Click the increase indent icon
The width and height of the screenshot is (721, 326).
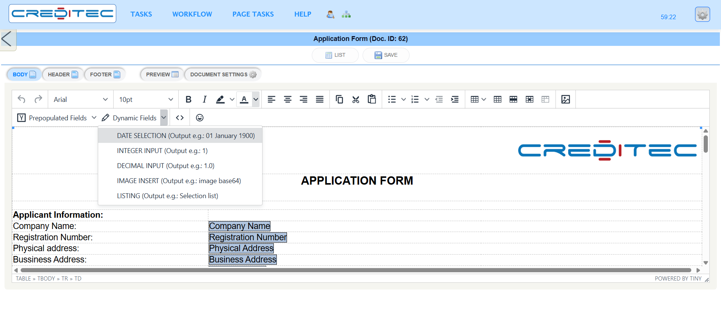point(455,99)
